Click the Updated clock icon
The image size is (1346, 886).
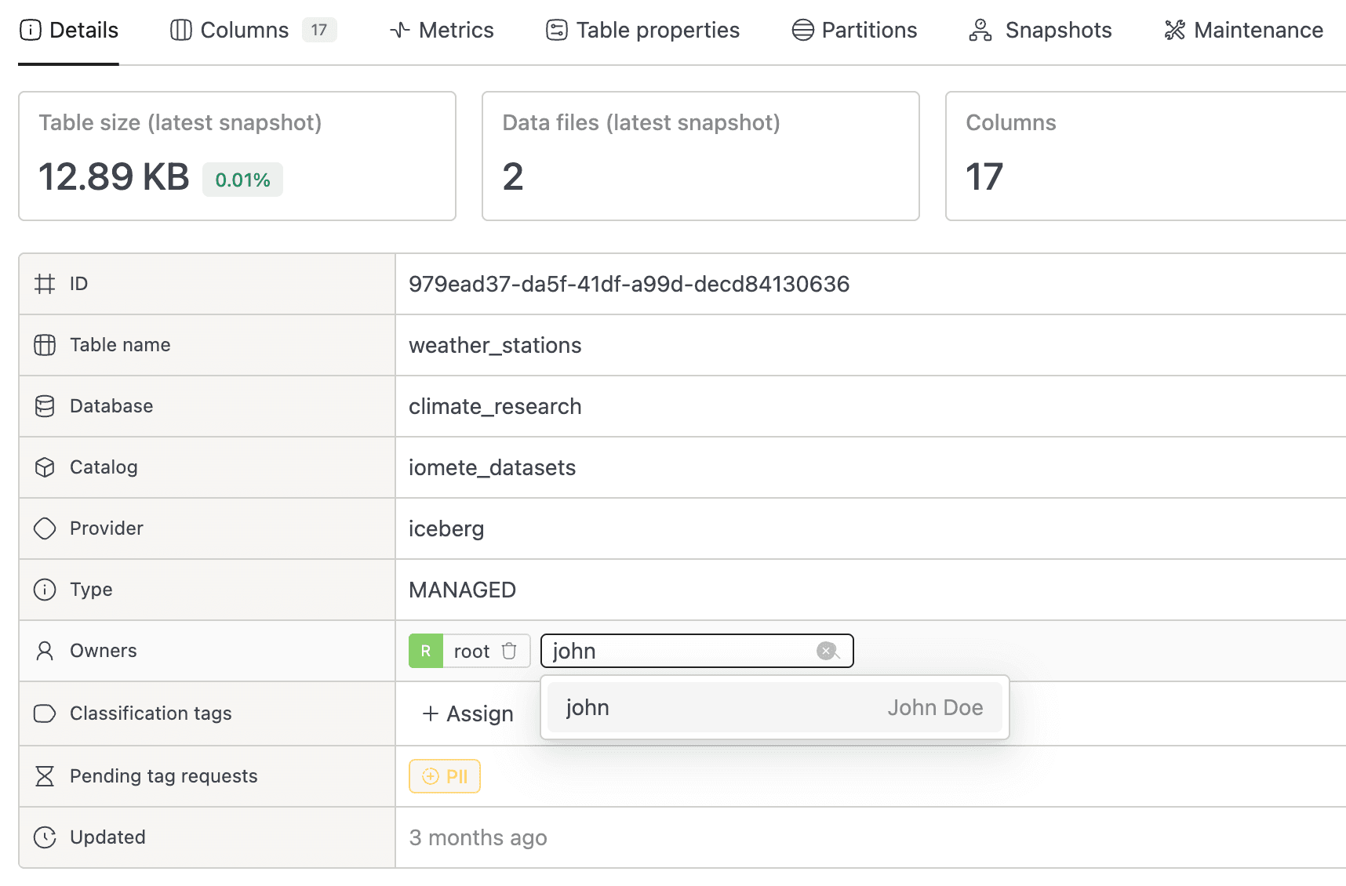point(45,837)
